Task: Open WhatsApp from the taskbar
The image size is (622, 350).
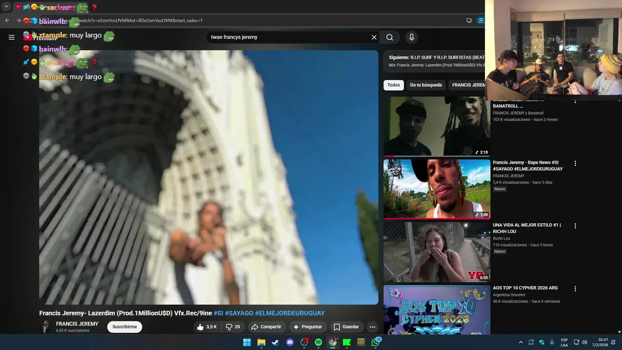Action: tap(376, 342)
